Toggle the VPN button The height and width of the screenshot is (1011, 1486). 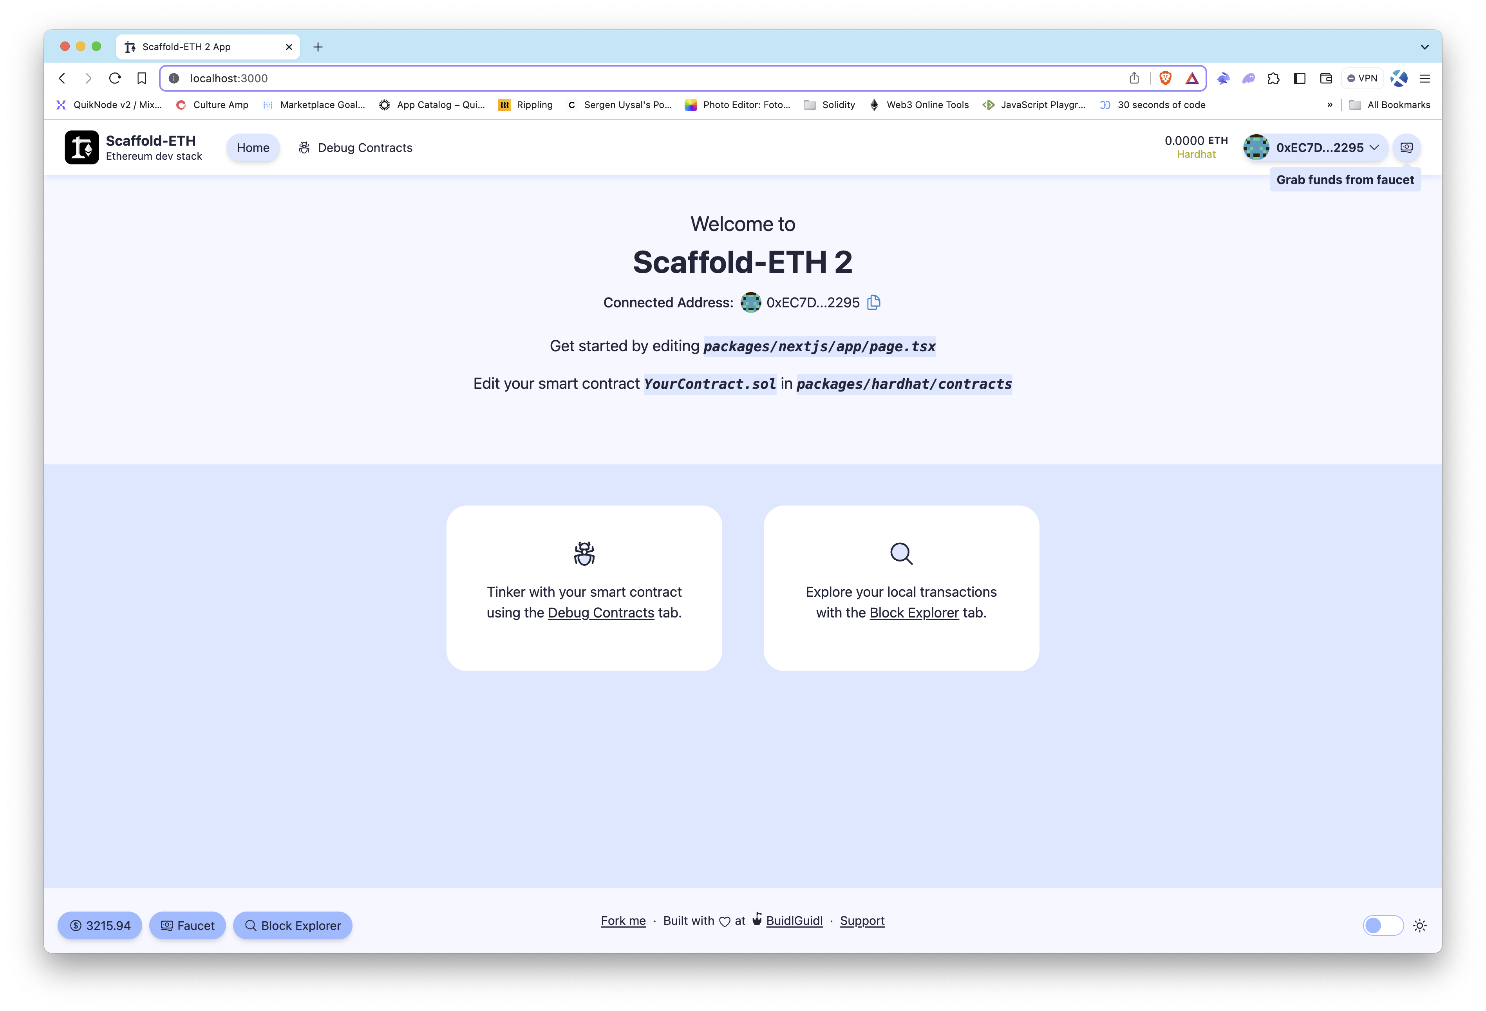(1362, 78)
